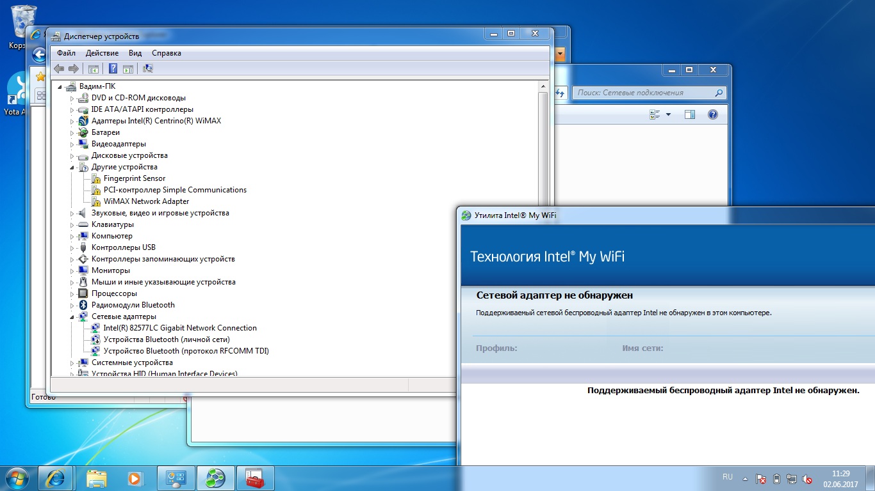The image size is (875, 491).
Task: Click the change view icon in Explorer toolbar
Action: [655, 114]
